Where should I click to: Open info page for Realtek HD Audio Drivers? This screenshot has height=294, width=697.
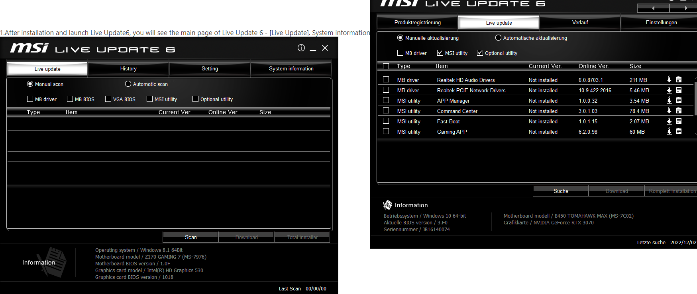tap(679, 80)
